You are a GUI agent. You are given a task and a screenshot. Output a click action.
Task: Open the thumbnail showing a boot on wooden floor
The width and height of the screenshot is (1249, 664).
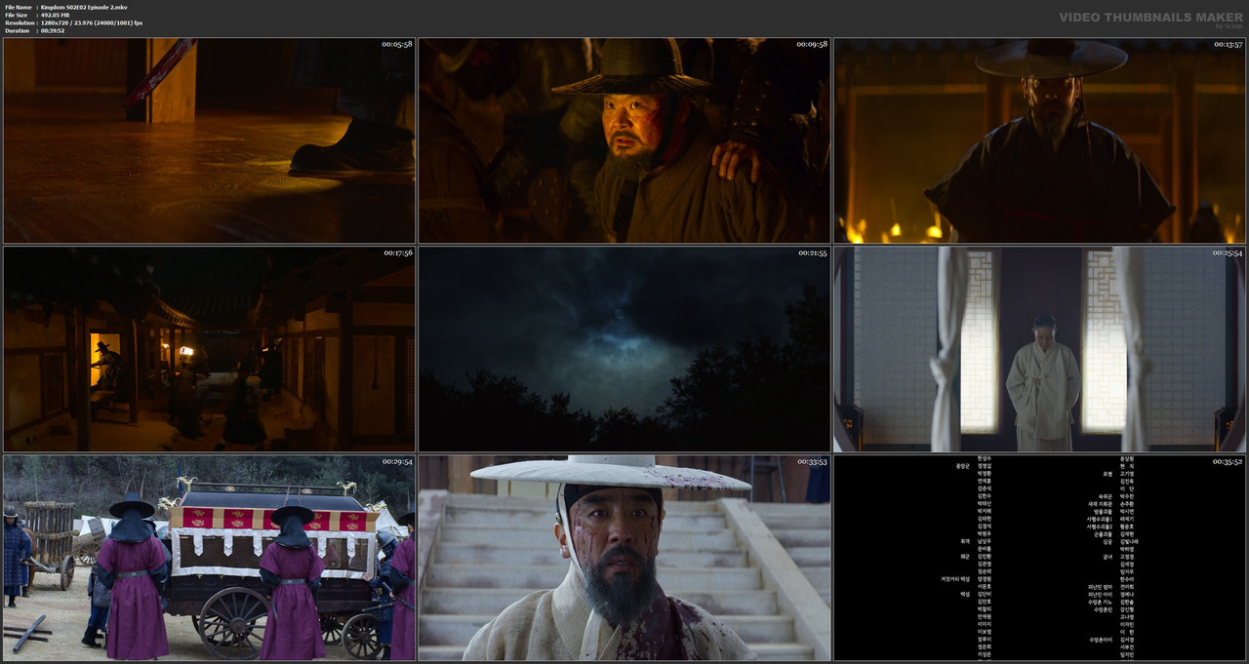pos(209,140)
